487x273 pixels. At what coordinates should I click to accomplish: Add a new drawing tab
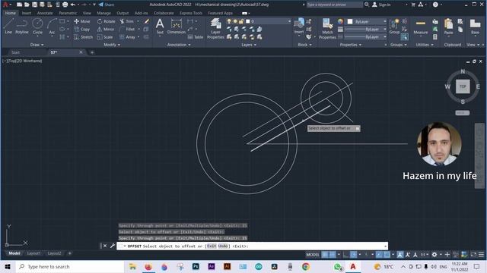92,52
